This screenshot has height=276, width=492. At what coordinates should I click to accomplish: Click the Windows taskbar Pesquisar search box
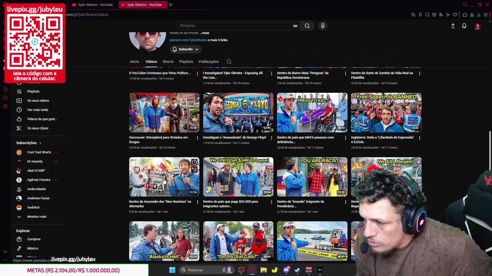(207, 270)
